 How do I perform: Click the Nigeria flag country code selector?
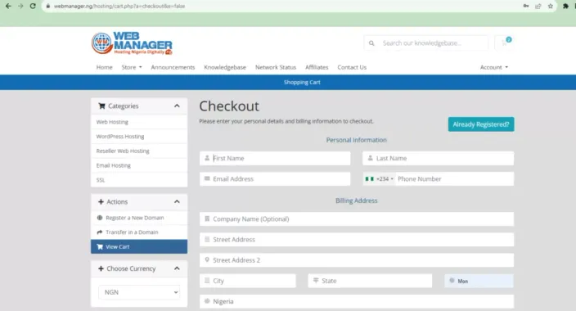click(x=379, y=179)
